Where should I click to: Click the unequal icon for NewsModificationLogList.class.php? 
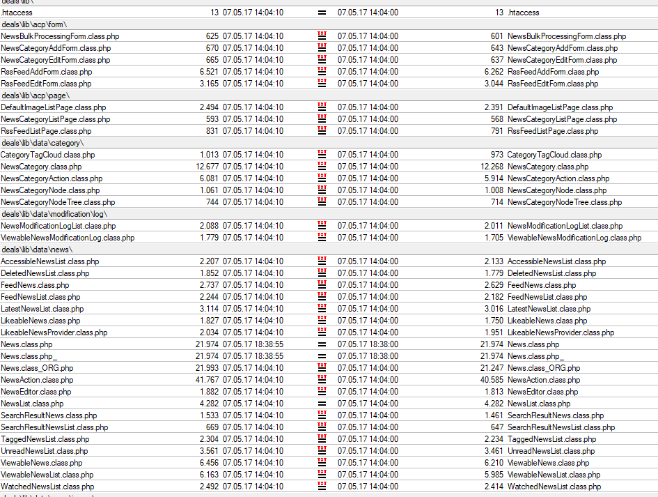click(x=322, y=225)
